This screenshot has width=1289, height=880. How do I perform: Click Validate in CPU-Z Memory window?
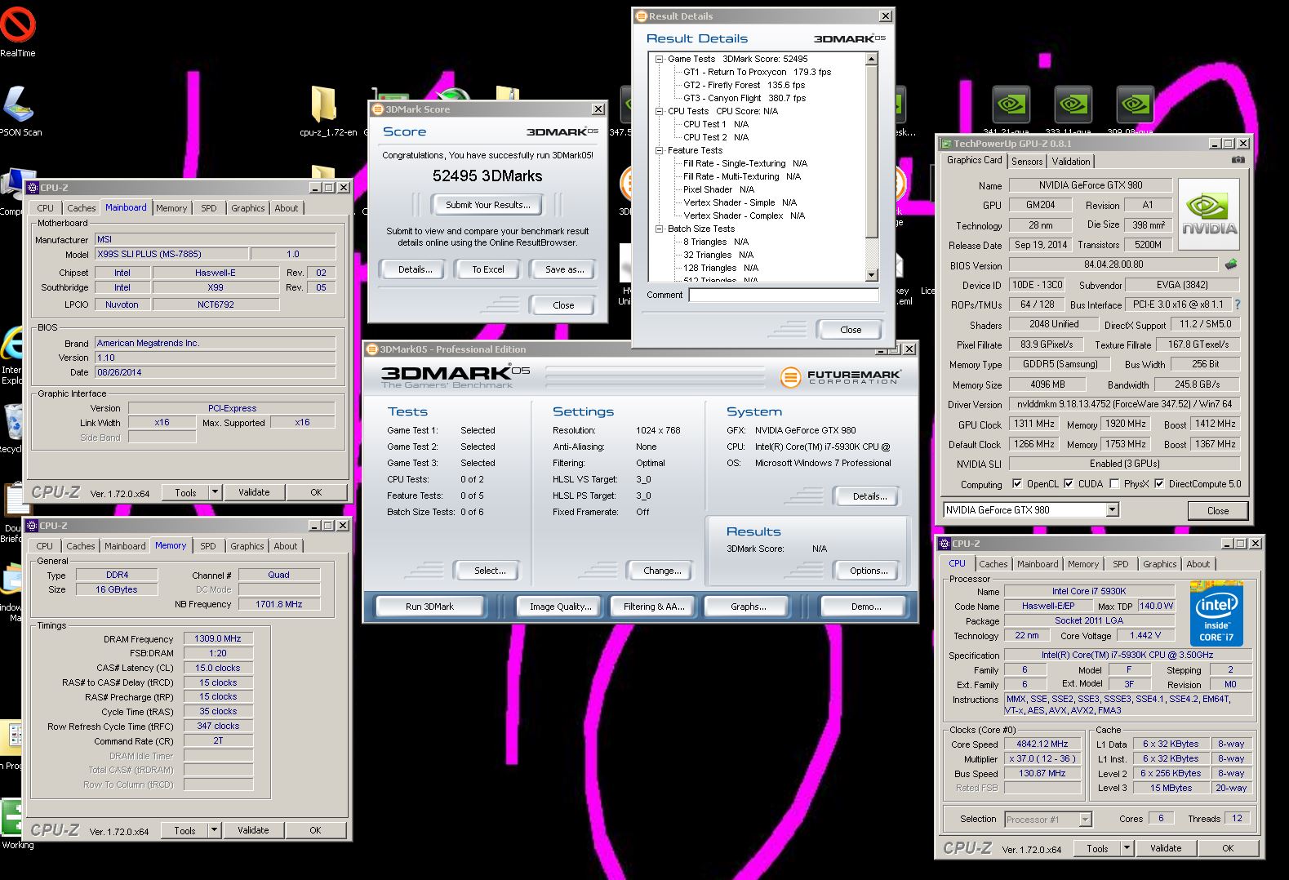(253, 830)
